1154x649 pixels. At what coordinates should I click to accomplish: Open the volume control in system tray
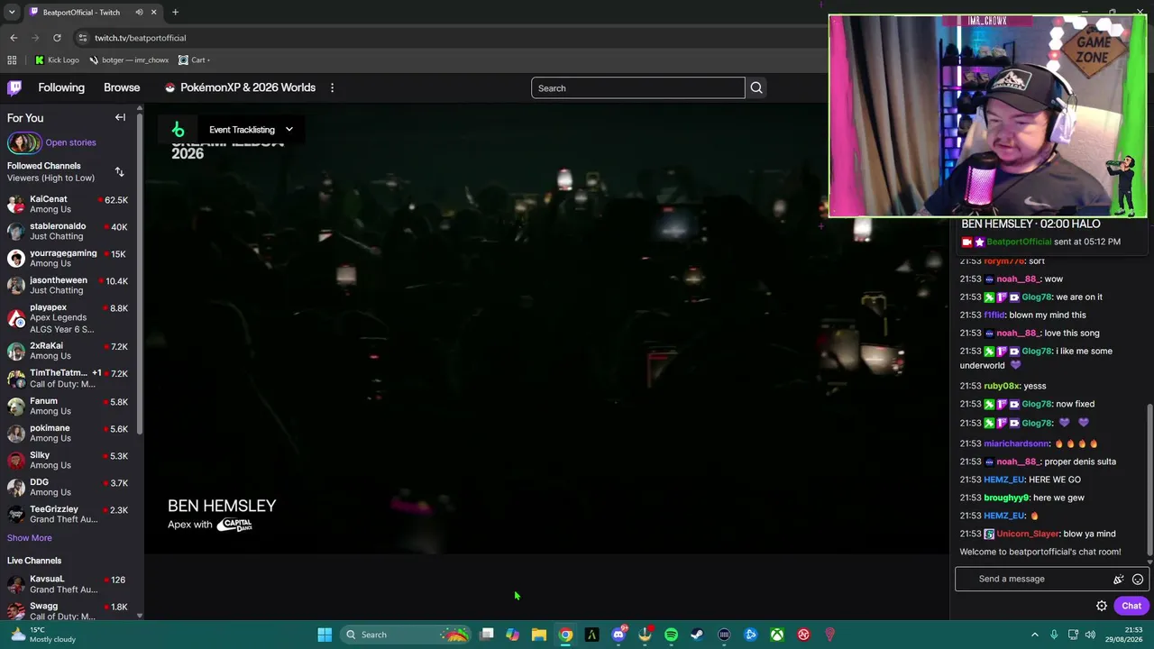[x=1090, y=635]
